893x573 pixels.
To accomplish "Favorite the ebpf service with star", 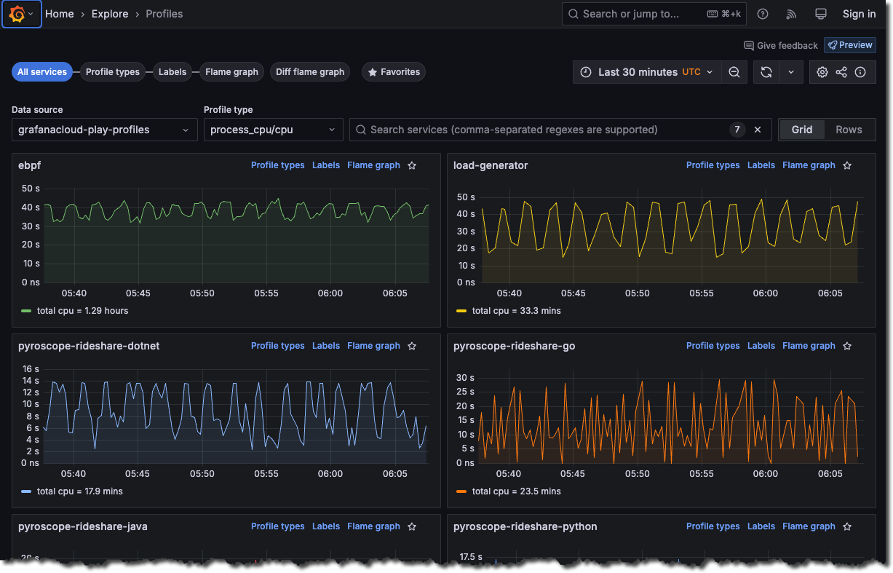I will coord(412,165).
